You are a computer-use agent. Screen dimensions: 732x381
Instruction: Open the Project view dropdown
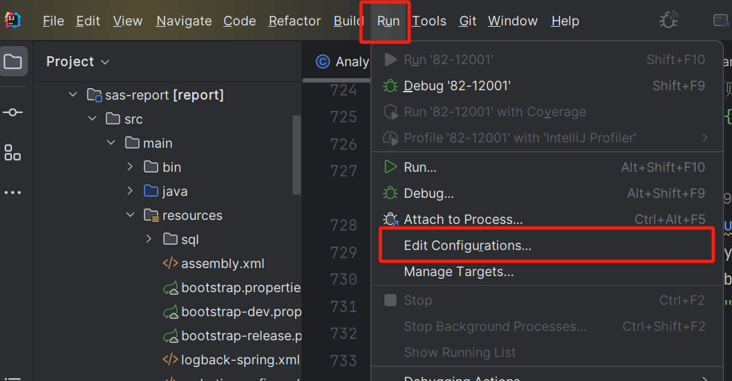pyautogui.click(x=78, y=61)
